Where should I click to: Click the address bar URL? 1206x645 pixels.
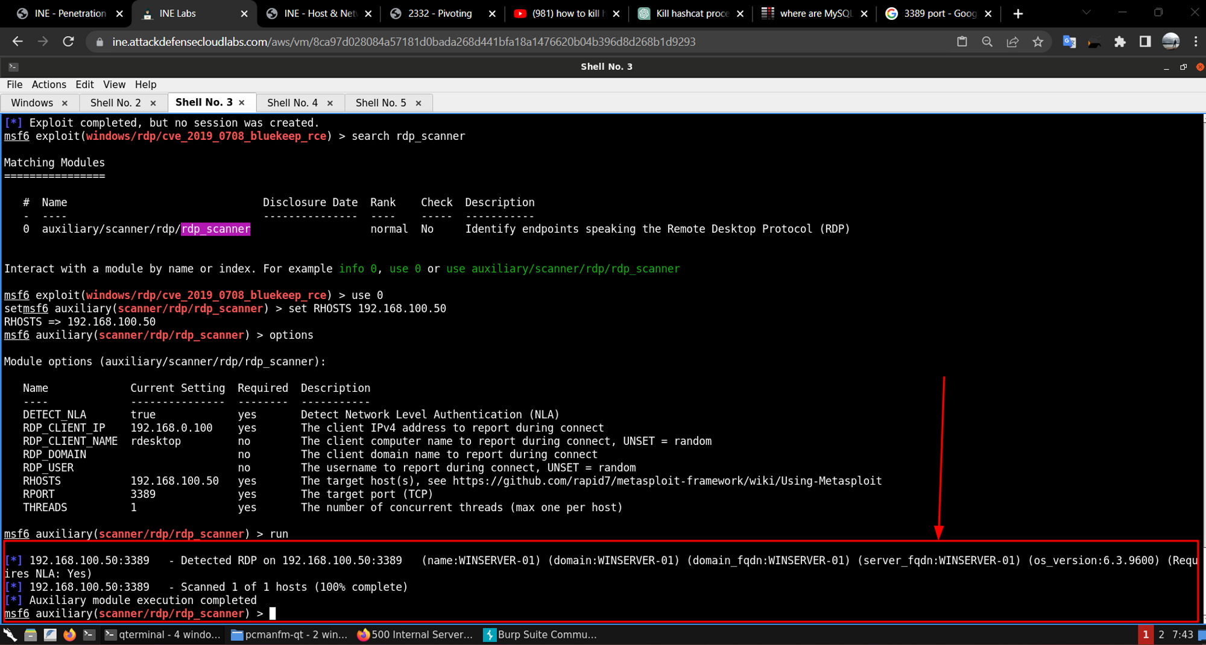coord(403,42)
